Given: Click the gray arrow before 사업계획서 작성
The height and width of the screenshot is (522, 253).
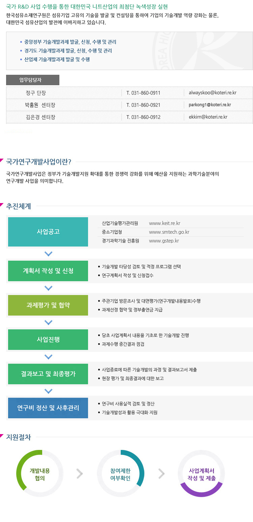Looking at the screenshot, I should 162,474.
